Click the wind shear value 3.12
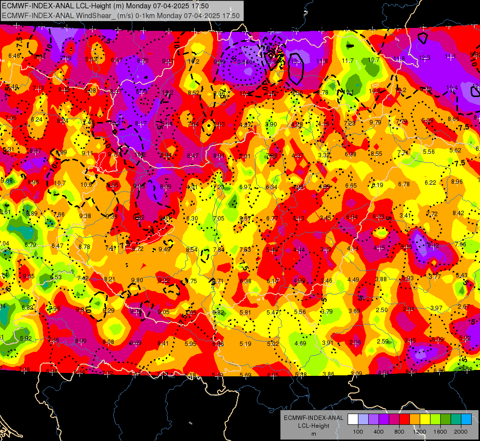The width and height of the screenshot is (480, 441). point(326,249)
